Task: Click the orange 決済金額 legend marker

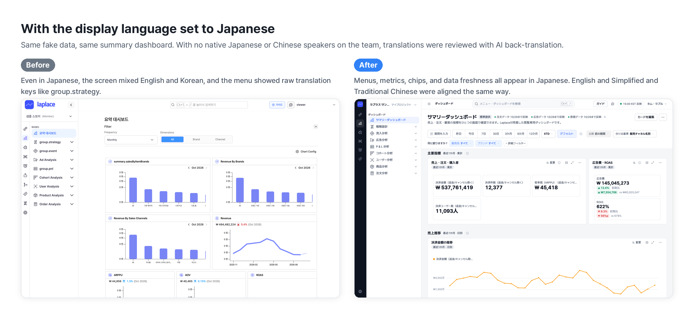Action: coord(434,259)
